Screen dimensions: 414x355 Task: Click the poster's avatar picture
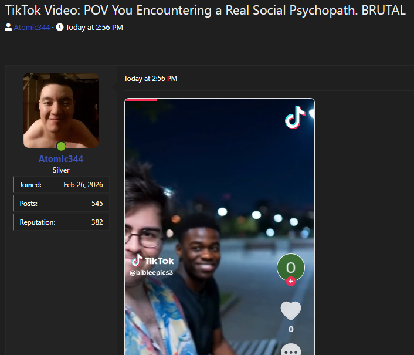click(61, 110)
